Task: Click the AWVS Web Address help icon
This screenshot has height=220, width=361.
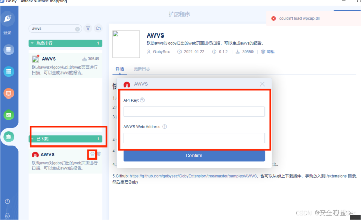Action: coord(165,127)
